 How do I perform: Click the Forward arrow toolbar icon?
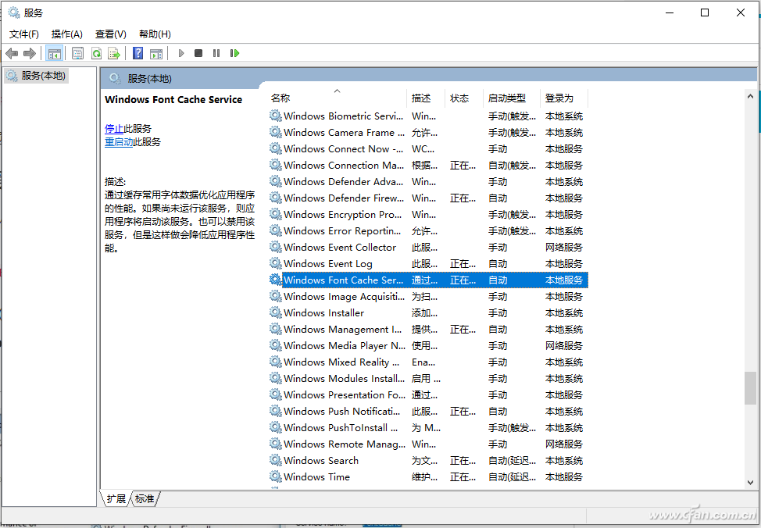[30, 53]
